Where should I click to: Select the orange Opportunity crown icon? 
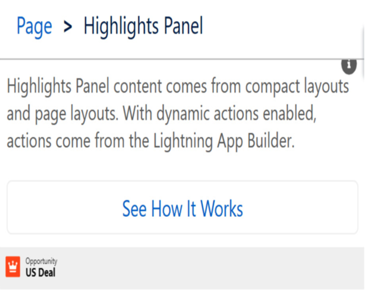point(13,267)
